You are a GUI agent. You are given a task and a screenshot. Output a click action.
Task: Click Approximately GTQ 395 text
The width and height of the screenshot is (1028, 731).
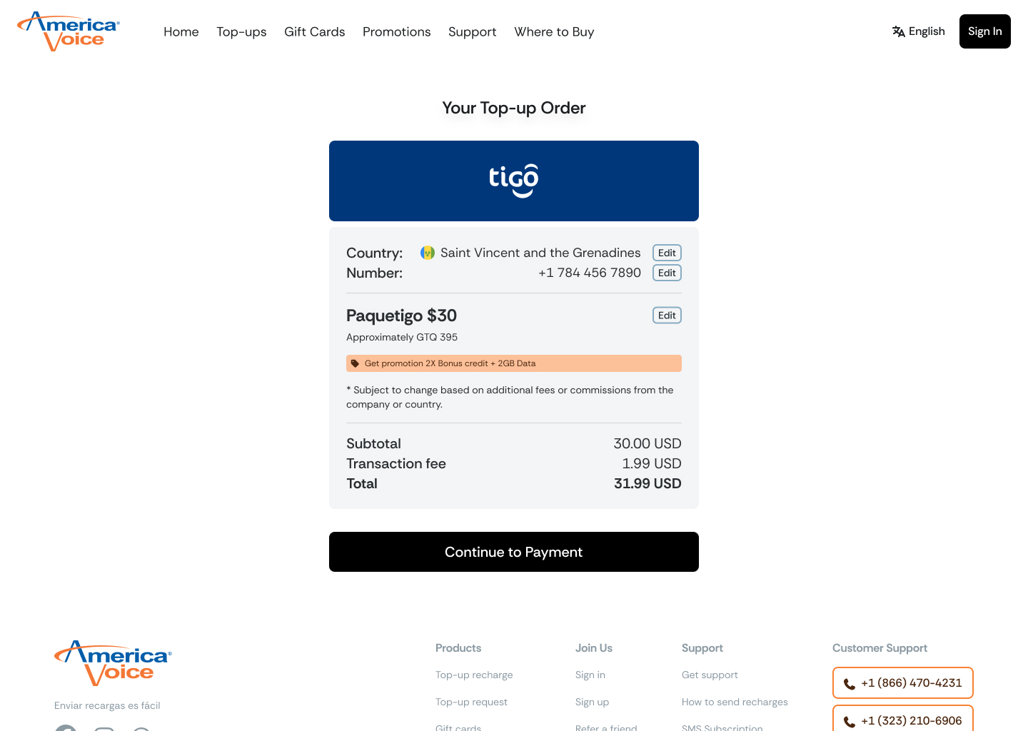tap(402, 337)
